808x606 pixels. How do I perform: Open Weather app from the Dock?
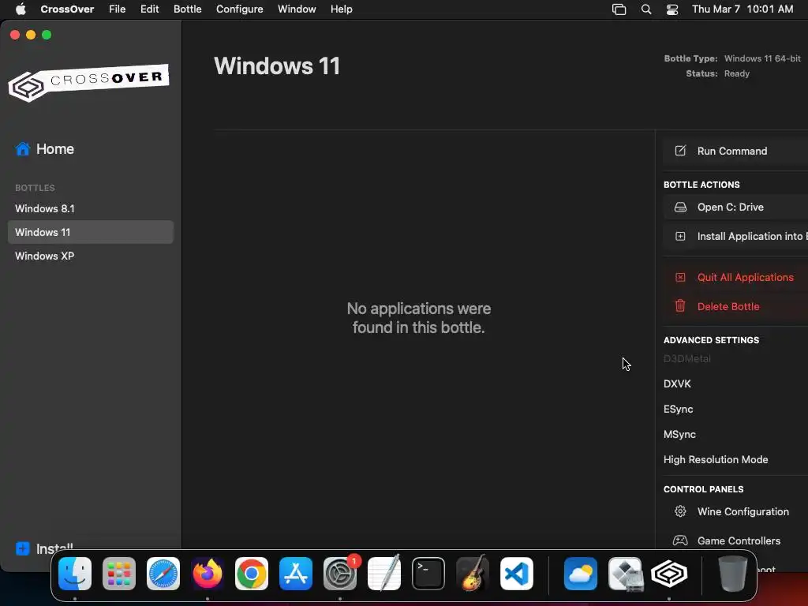(581, 574)
